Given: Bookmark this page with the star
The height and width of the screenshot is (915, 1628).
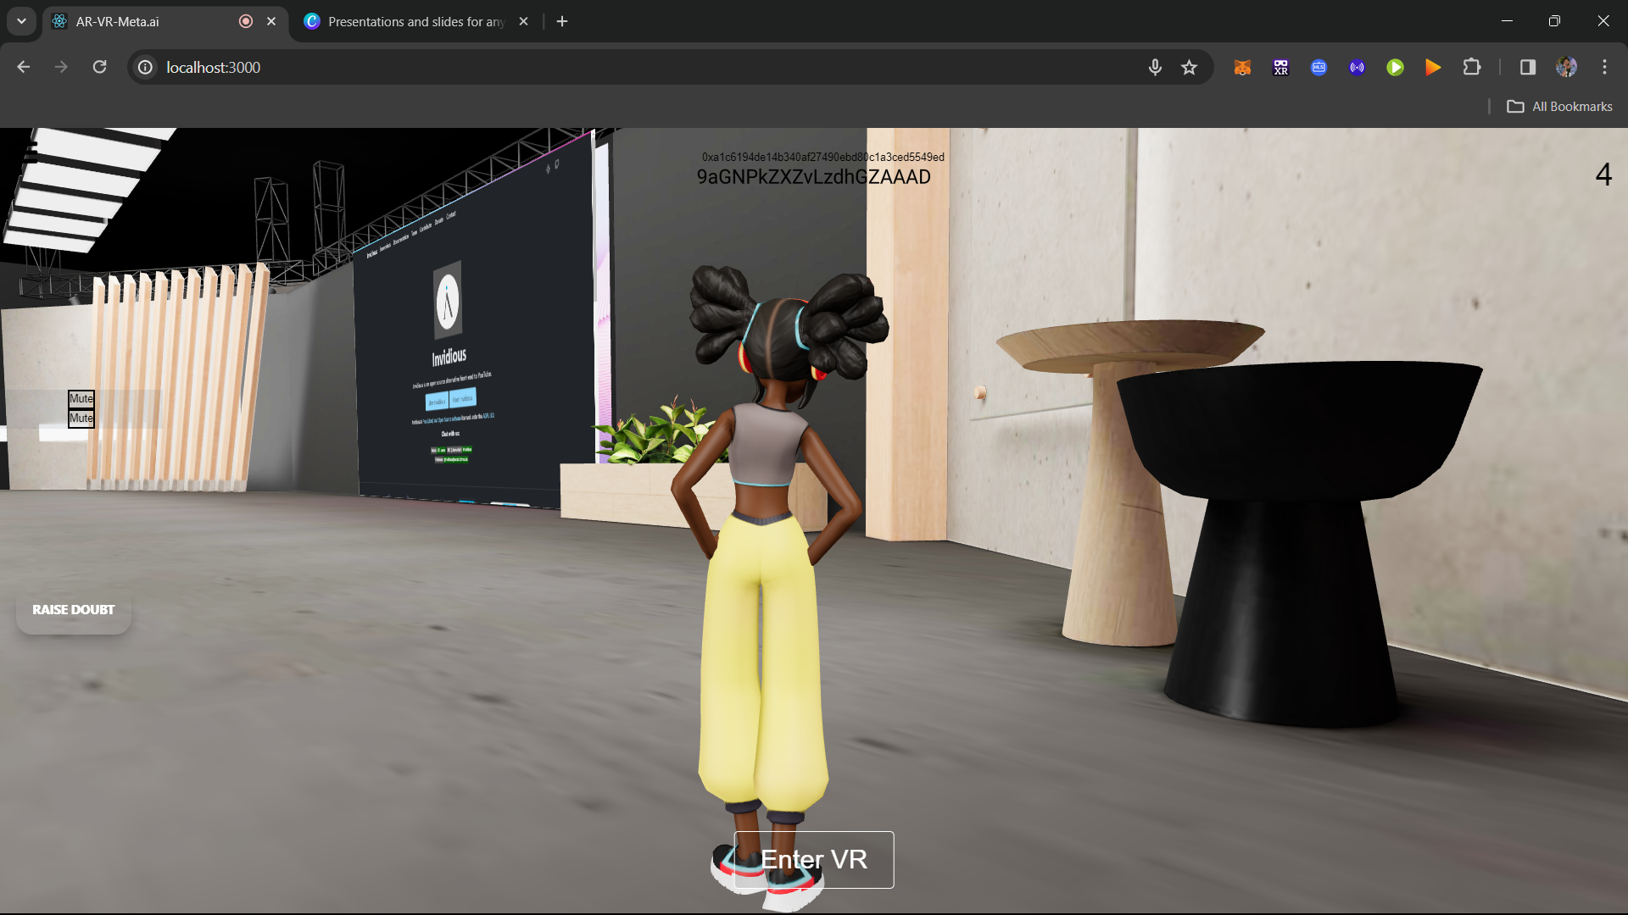Looking at the screenshot, I should point(1189,68).
